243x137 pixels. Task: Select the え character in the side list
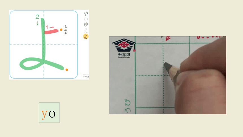coord(86,30)
